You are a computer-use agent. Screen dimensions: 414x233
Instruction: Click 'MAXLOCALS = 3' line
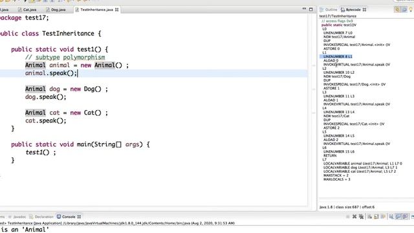point(337,179)
